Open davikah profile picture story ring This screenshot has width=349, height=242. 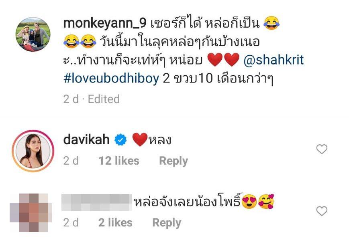tap(33, 151)
